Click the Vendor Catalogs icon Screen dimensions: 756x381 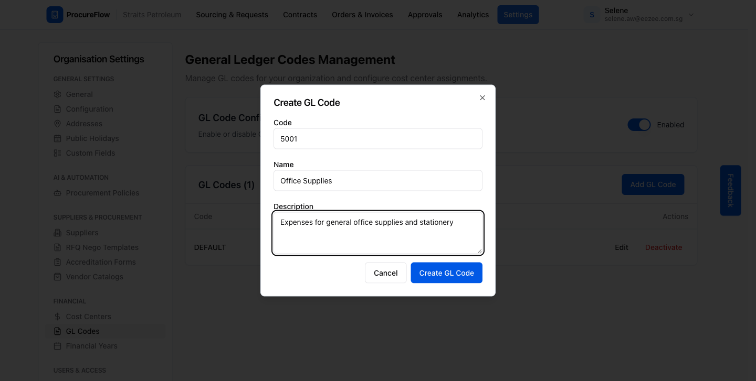pyautogui.click(x=58, y=277)
